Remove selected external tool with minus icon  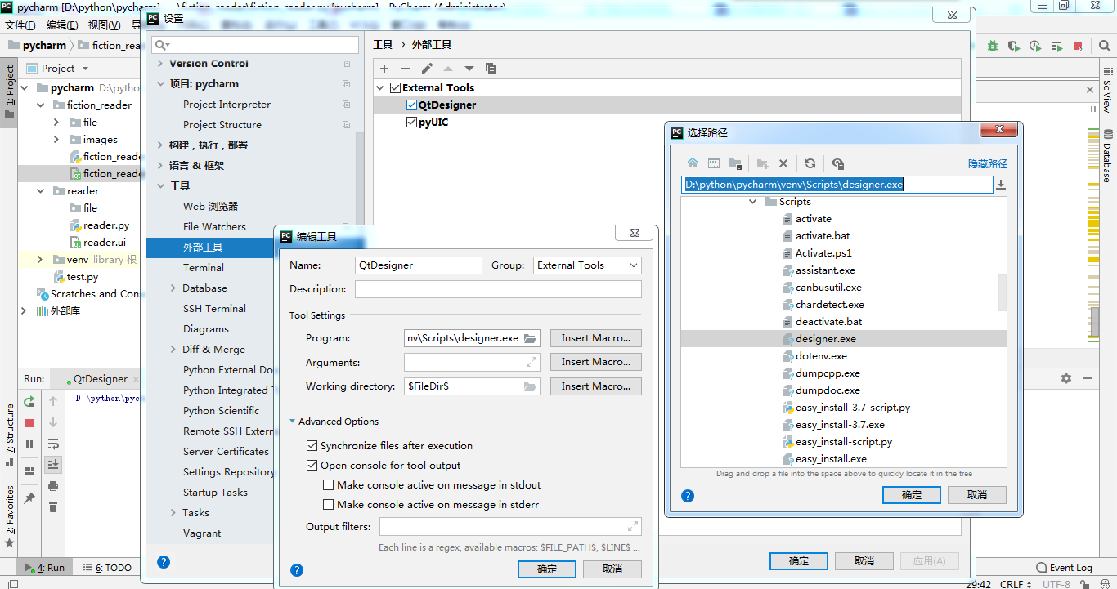pos(406,69)
